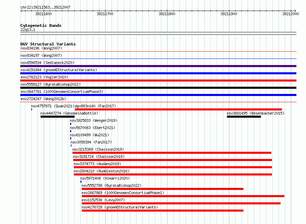Select the blue marker under nsv3925833
Screen dimensions: 306x224
(70, 124)
